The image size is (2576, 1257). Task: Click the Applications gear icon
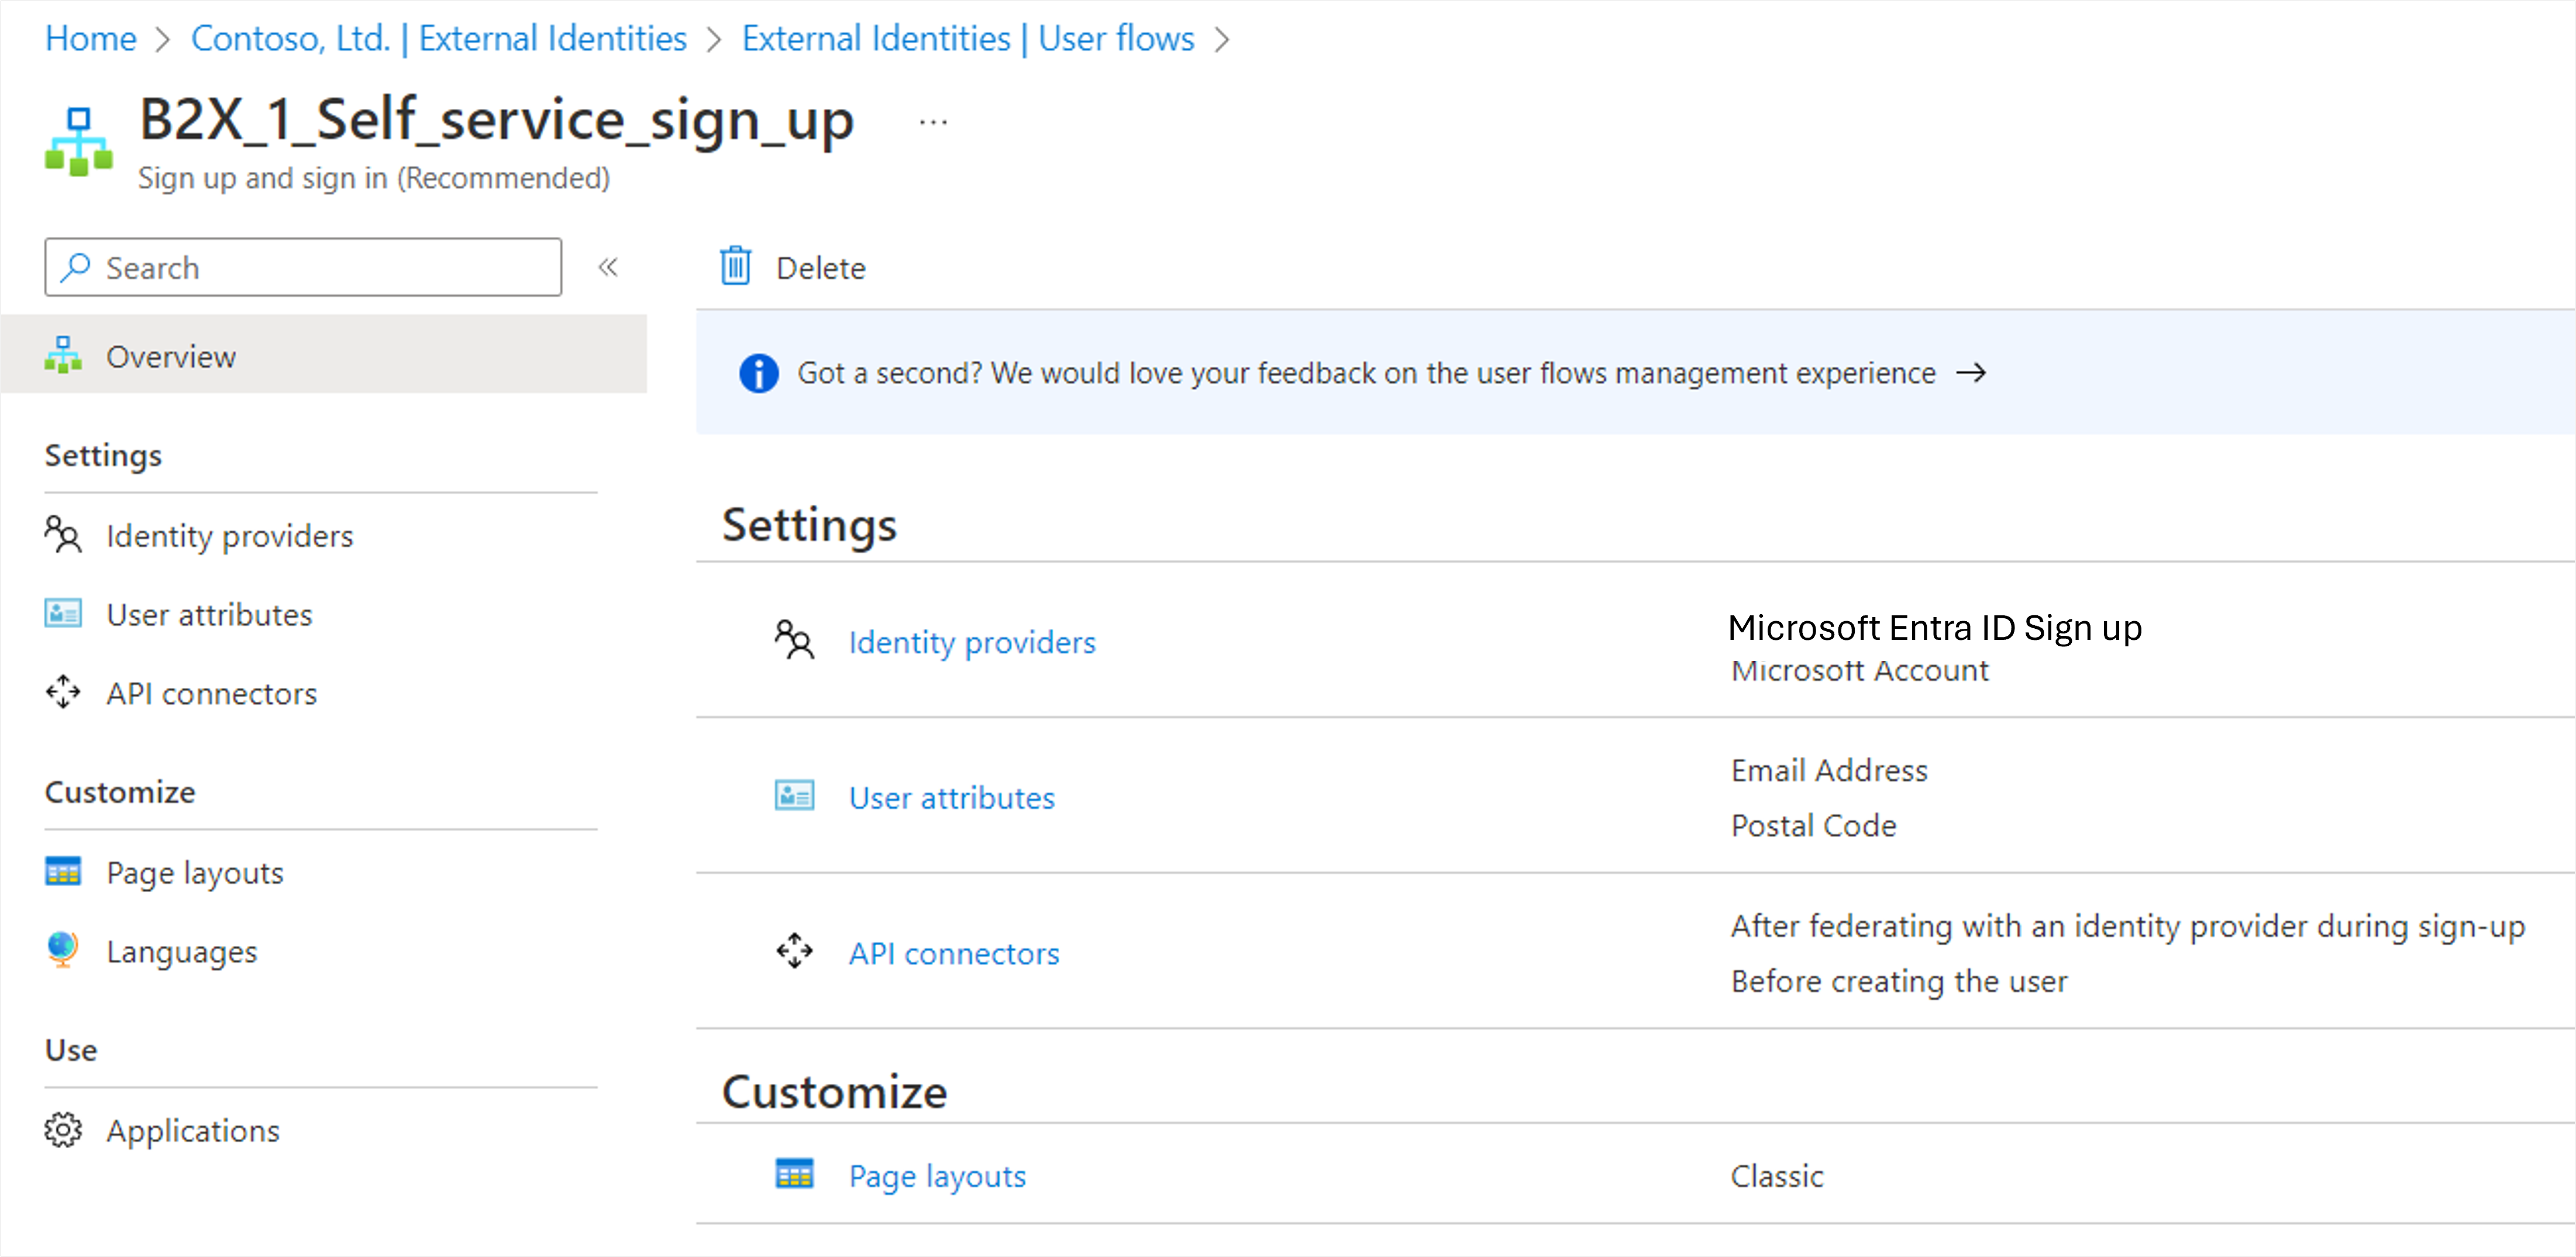63,1130
